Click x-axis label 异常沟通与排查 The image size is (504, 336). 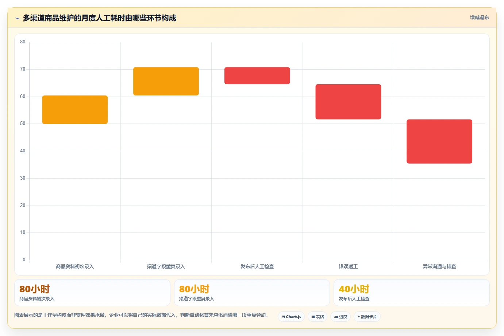pyautogui.click(x=439, y=266)
